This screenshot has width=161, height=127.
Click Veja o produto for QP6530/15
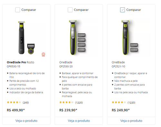26,121
